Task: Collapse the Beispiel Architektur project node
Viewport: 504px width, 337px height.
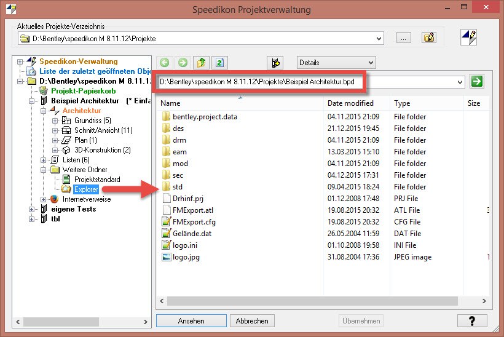Action: click(x=31, y=101)
